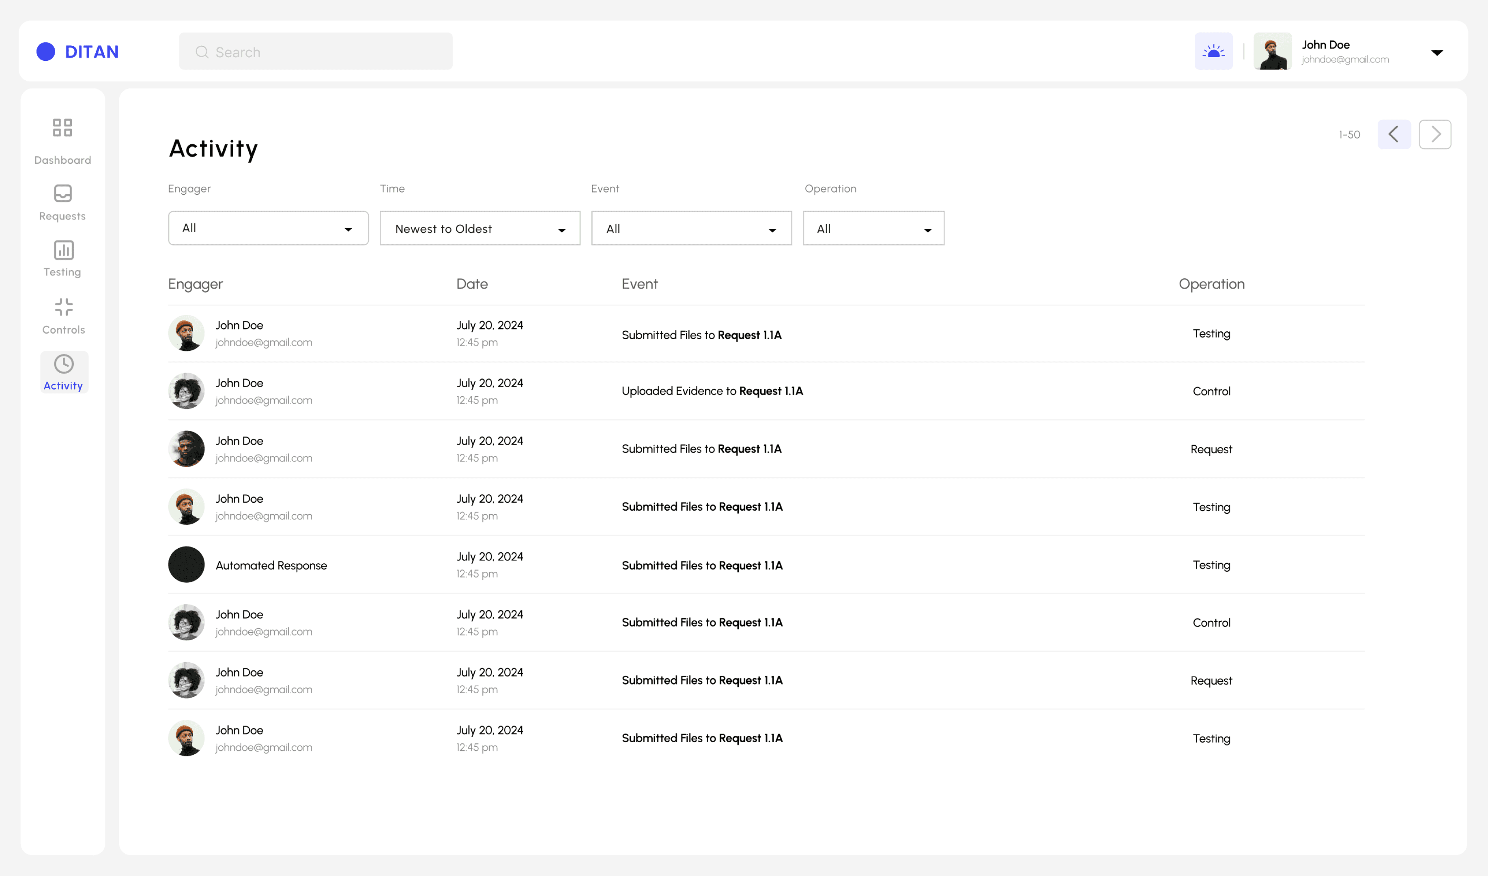This screenshot has width=1488, height=876.
Task: Click the Event column header
Action: point(639,284)
